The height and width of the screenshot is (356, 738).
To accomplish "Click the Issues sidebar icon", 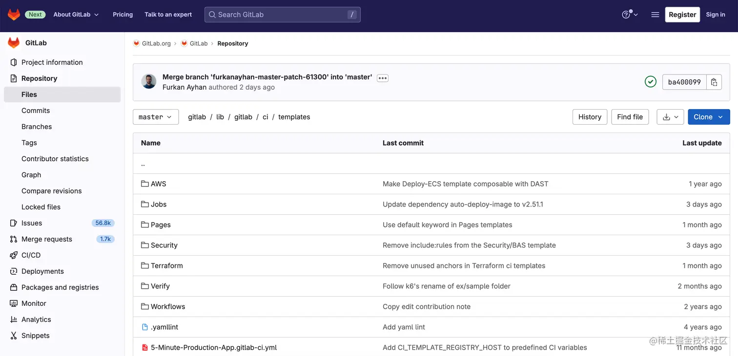I will pyautogui.click(x=14, y=223).
